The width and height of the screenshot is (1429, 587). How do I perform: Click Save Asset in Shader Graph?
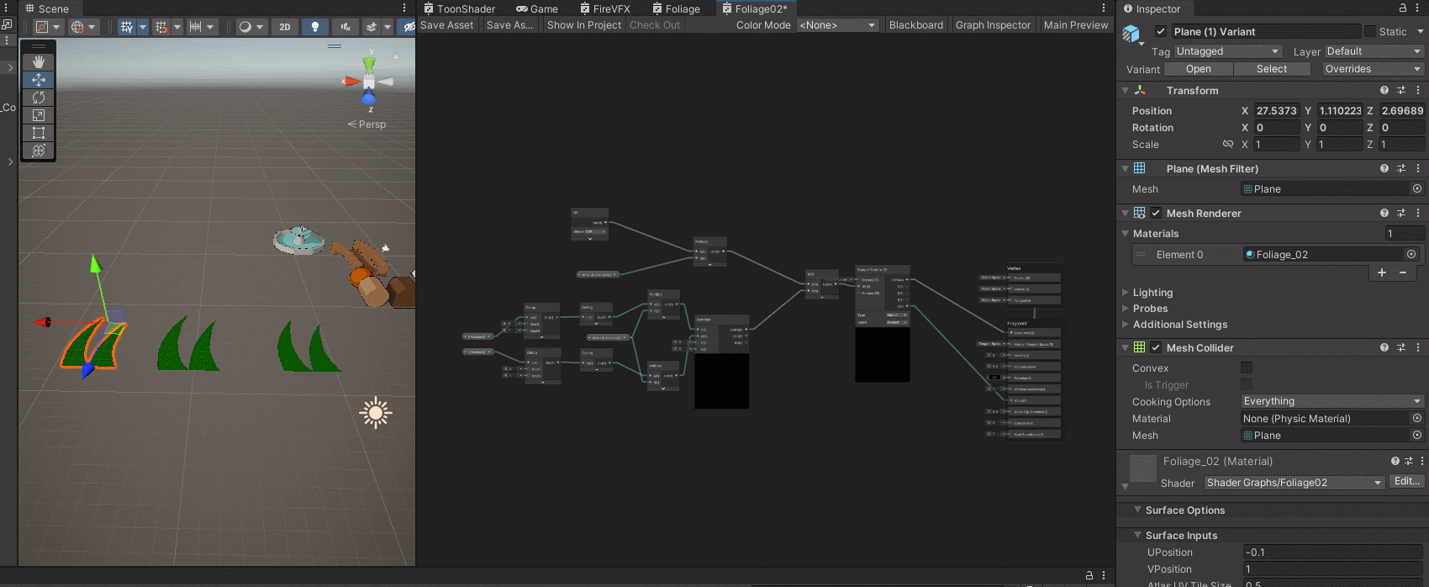(447, 25)
